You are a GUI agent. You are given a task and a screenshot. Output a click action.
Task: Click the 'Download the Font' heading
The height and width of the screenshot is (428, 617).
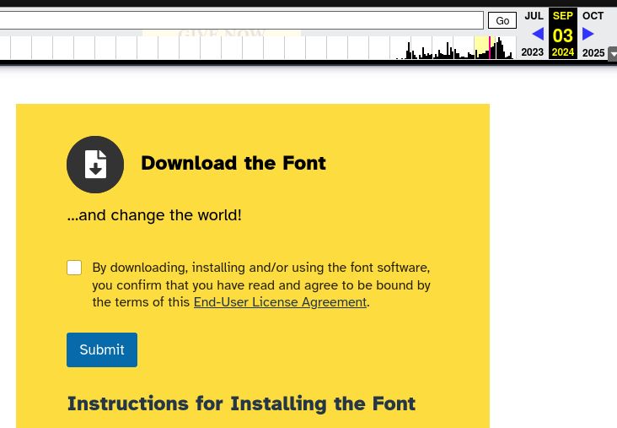point(233,163)
